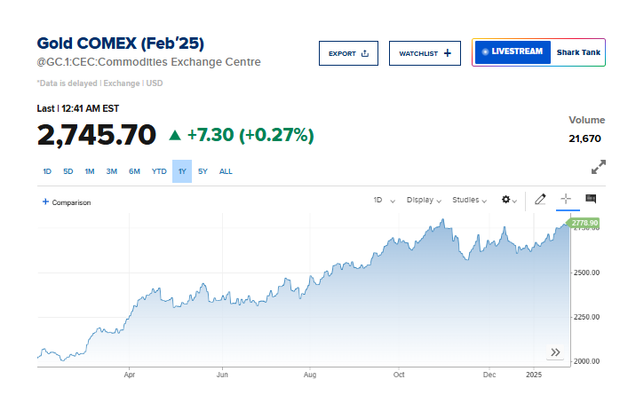Click the Shark Tank link

pyautogui.click(x=579, y=52)
